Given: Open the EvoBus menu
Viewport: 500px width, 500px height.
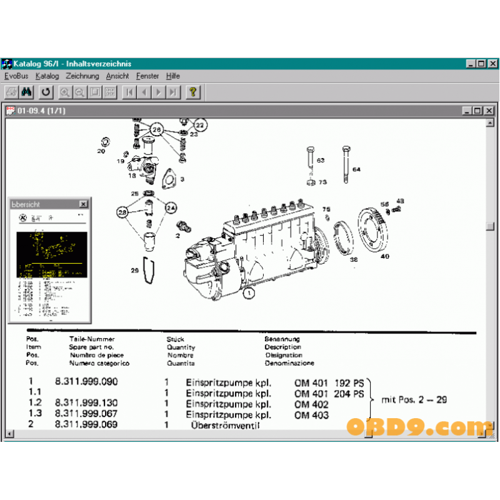Looking at the screenshot, I should click(16, 76).
